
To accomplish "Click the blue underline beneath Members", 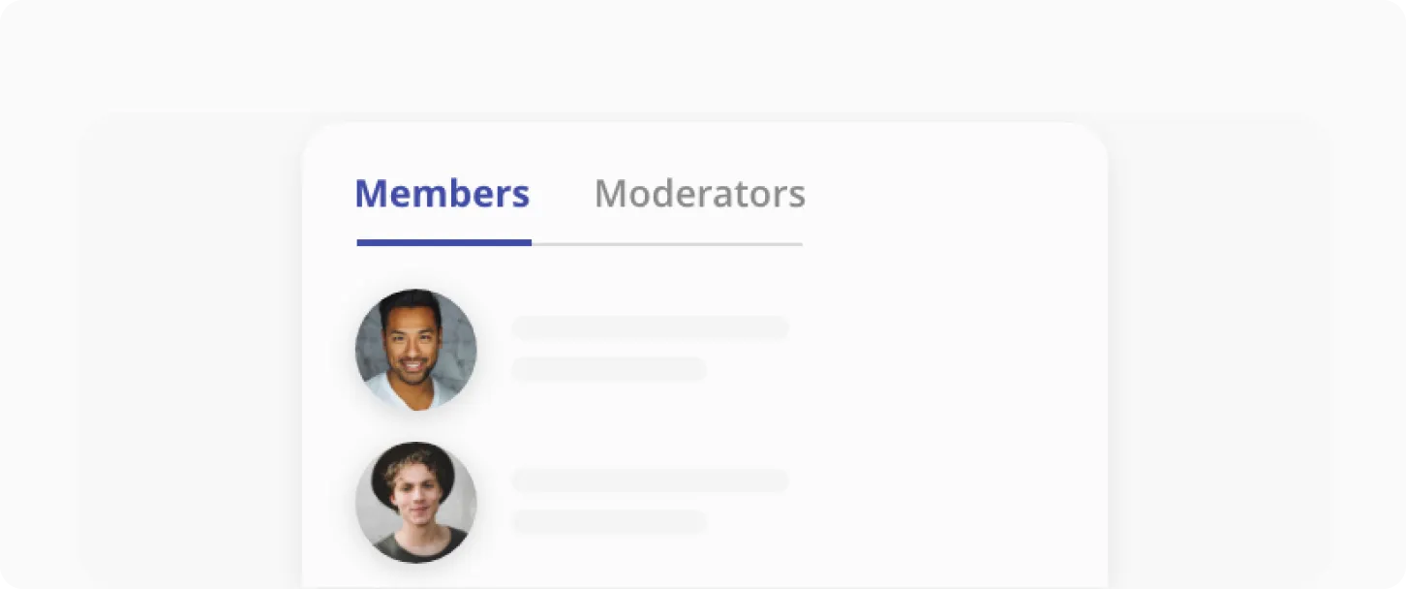I will click(x=443, y=242).
